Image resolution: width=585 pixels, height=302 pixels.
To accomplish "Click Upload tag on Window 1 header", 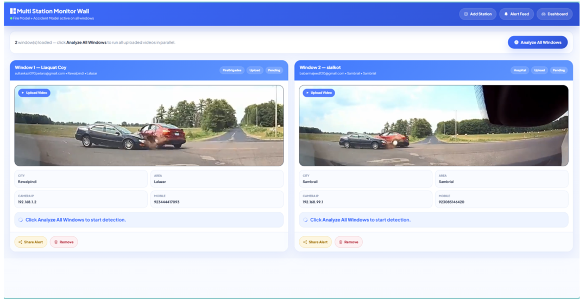I will [255, 70].
